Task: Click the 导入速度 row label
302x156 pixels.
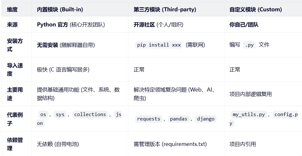Action: tap(14, 70)
